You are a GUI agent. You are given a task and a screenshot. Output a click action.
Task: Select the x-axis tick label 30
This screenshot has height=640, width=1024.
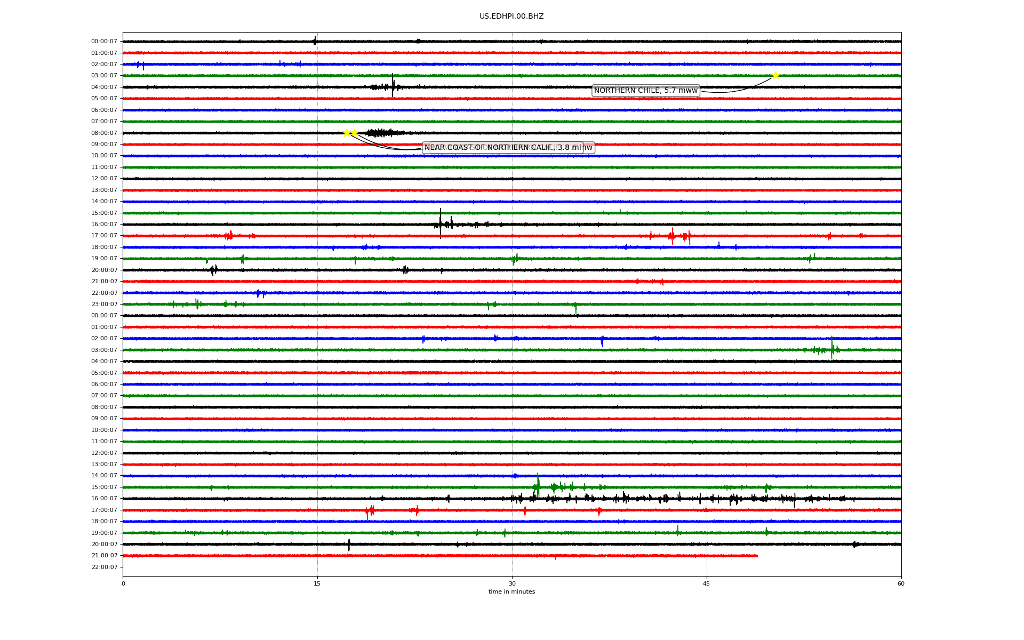point(512,583)
